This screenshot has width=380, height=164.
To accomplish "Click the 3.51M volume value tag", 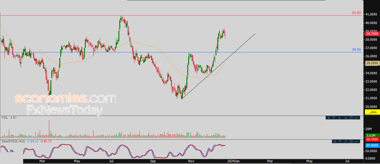I will [x=372, y=135].
